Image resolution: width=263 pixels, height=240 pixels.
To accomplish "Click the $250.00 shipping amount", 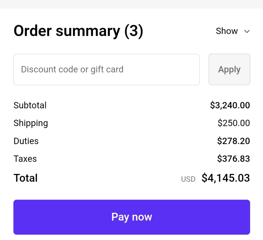I will click(x=234, y=123).
